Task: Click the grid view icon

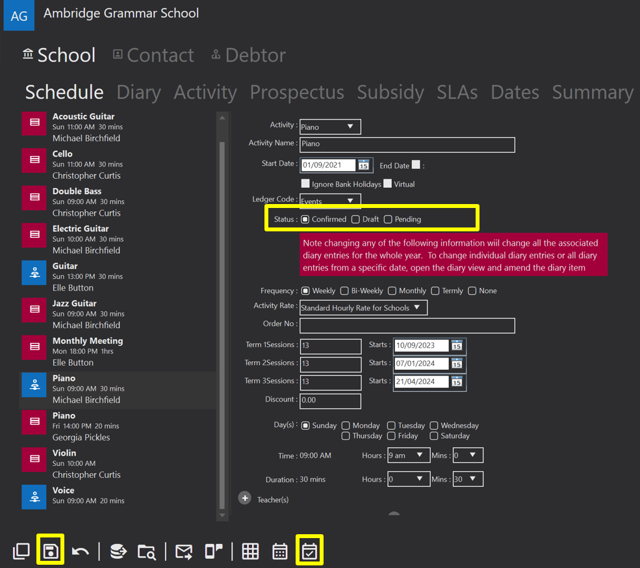Action: tap(250, 551)
